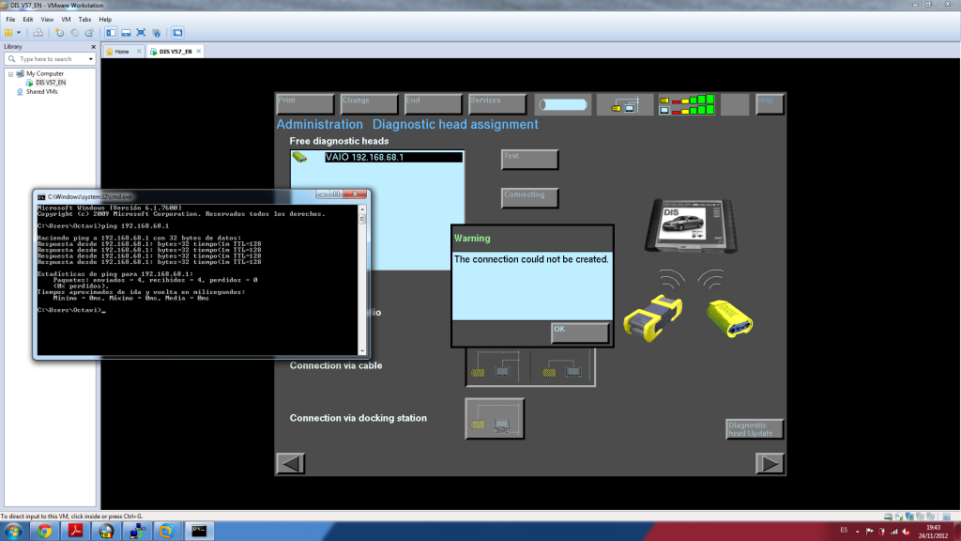Screen dimensions: 961x541
Task: Toggle the library sidebar view icon
Action: click(111, 33)
